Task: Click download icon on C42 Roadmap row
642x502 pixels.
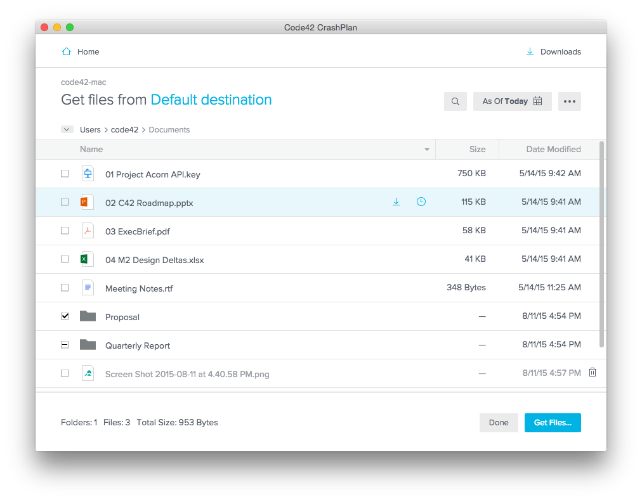Action: [x=396, y=202]
